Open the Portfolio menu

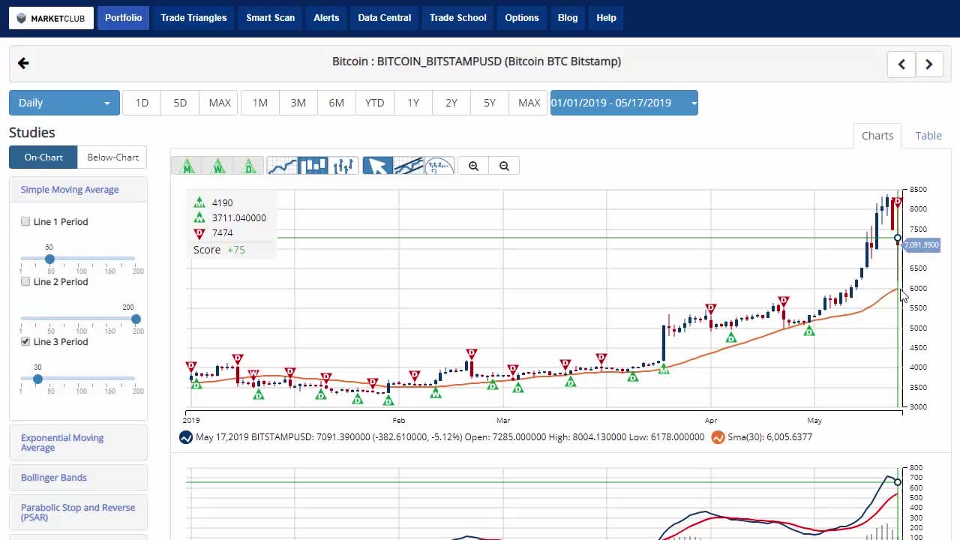124,18
